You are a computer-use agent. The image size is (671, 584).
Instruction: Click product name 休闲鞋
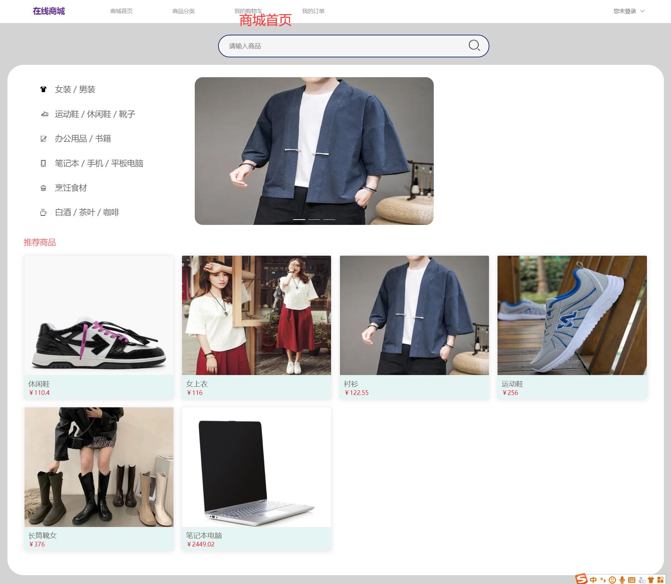pos(39,384)
